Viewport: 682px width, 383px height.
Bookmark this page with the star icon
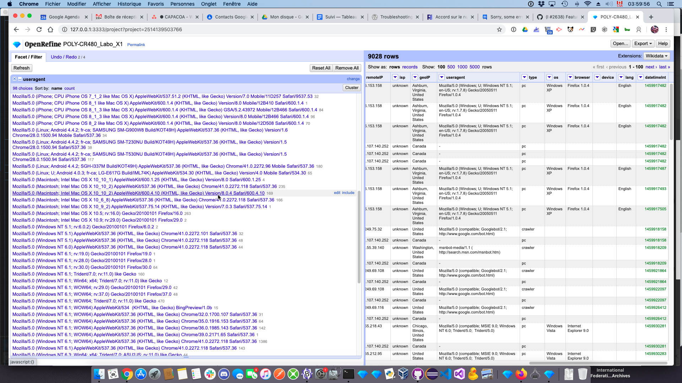coord(499,29)
